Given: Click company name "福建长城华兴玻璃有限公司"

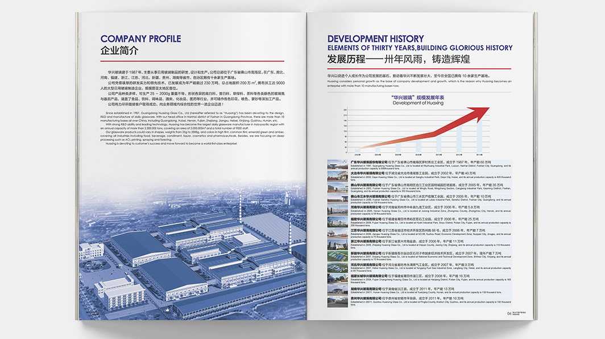Looking at the screenshot, I should click(x=369, y=276).
